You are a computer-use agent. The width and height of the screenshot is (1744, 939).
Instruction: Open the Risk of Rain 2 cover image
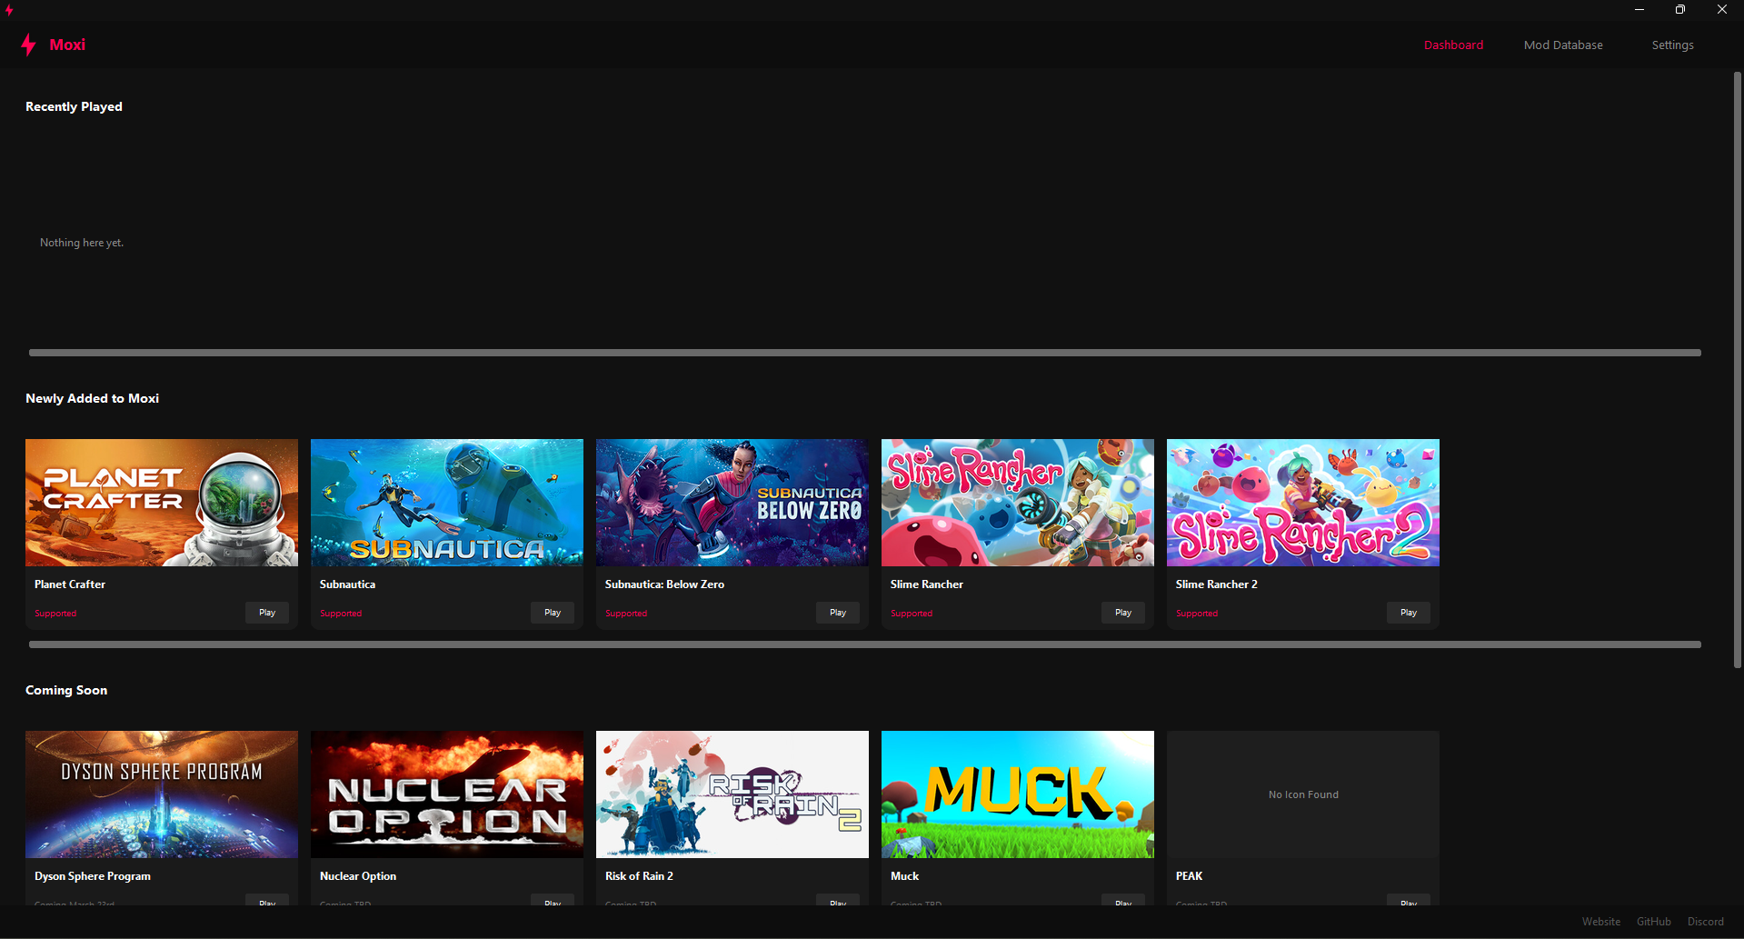(732, 794)
